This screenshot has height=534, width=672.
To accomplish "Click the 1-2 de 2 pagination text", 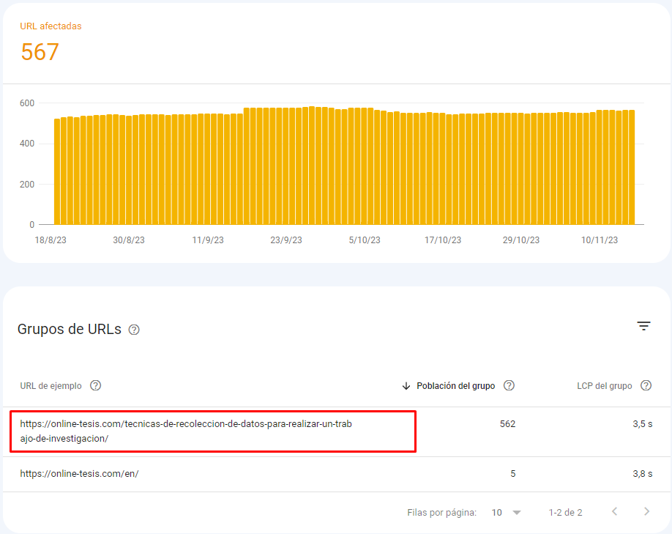I will click(565, 513).
